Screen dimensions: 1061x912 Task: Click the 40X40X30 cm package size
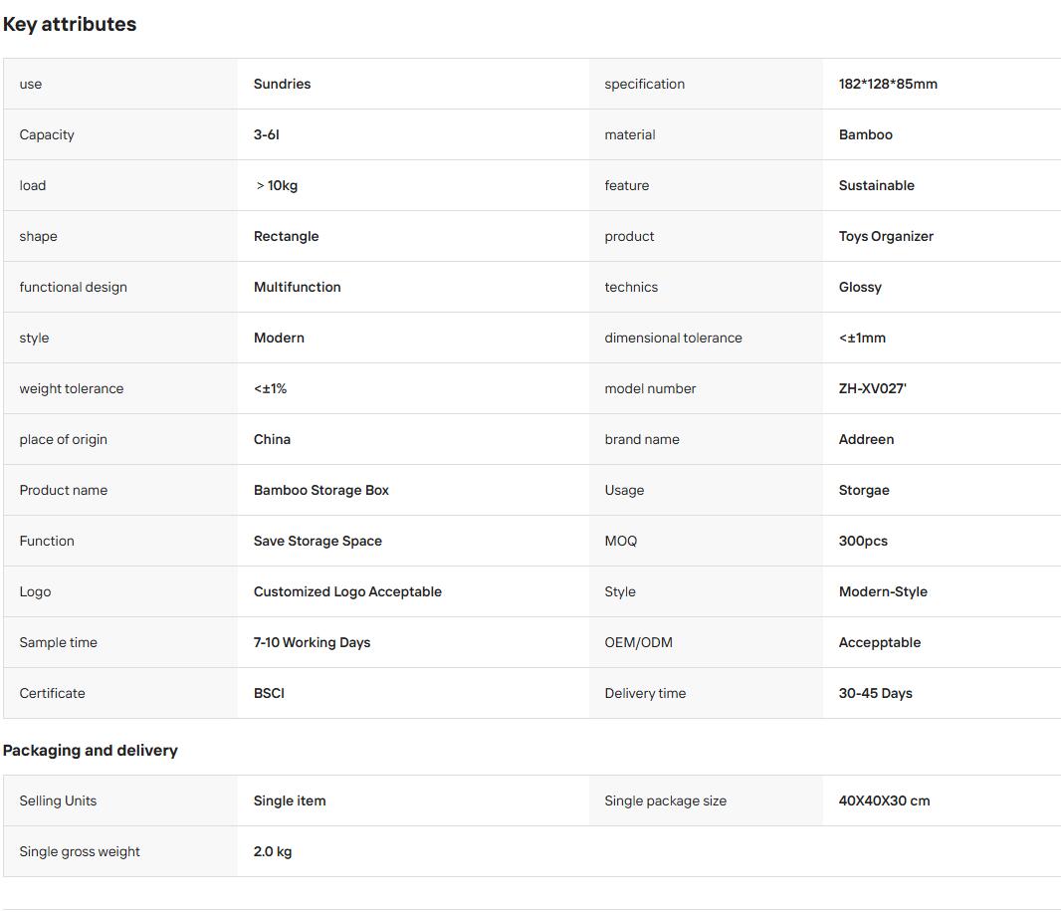pos(885,800)
